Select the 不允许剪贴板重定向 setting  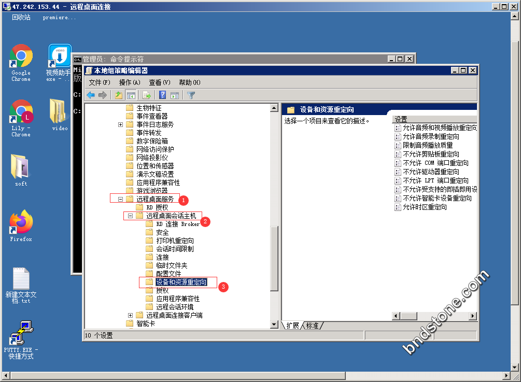click(431, 154)
